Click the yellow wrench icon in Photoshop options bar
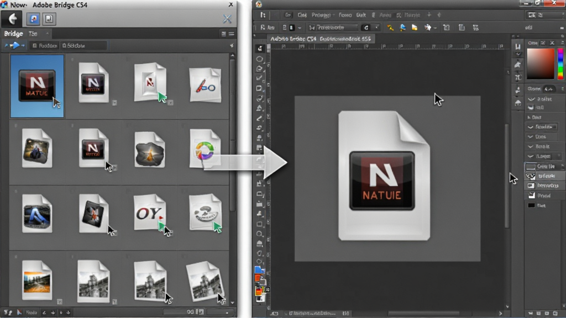566x318 pixels. coord(390,28)
